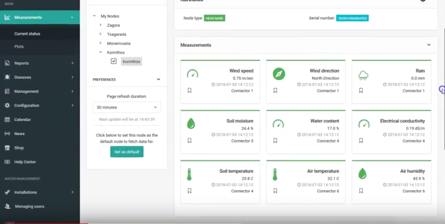This screenshot has height=224, width=445.
Task: Click the Wind speed gauge icon
Action: (192, 74)
